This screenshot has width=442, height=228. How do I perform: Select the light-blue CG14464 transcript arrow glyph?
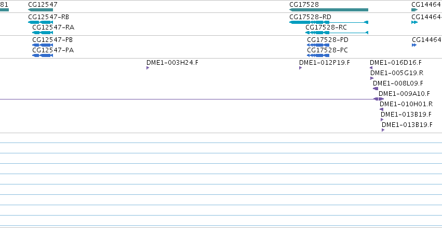pos(414,22)
